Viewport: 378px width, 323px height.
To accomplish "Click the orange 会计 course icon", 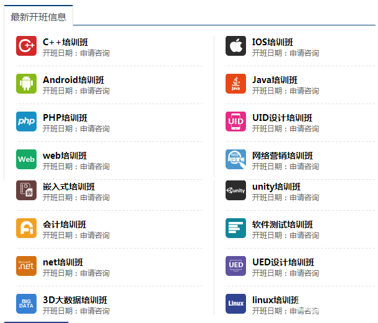I will coord(26,228).
